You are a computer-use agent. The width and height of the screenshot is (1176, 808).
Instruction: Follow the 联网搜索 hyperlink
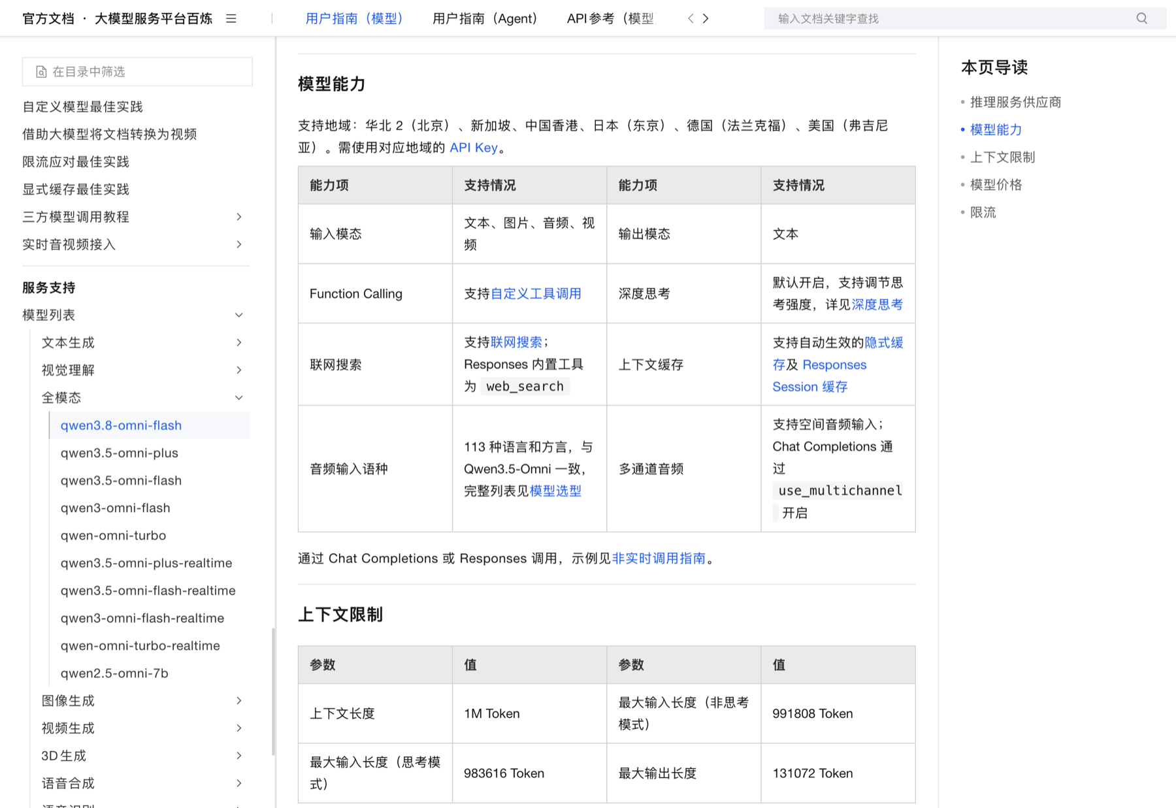(516, 342)
